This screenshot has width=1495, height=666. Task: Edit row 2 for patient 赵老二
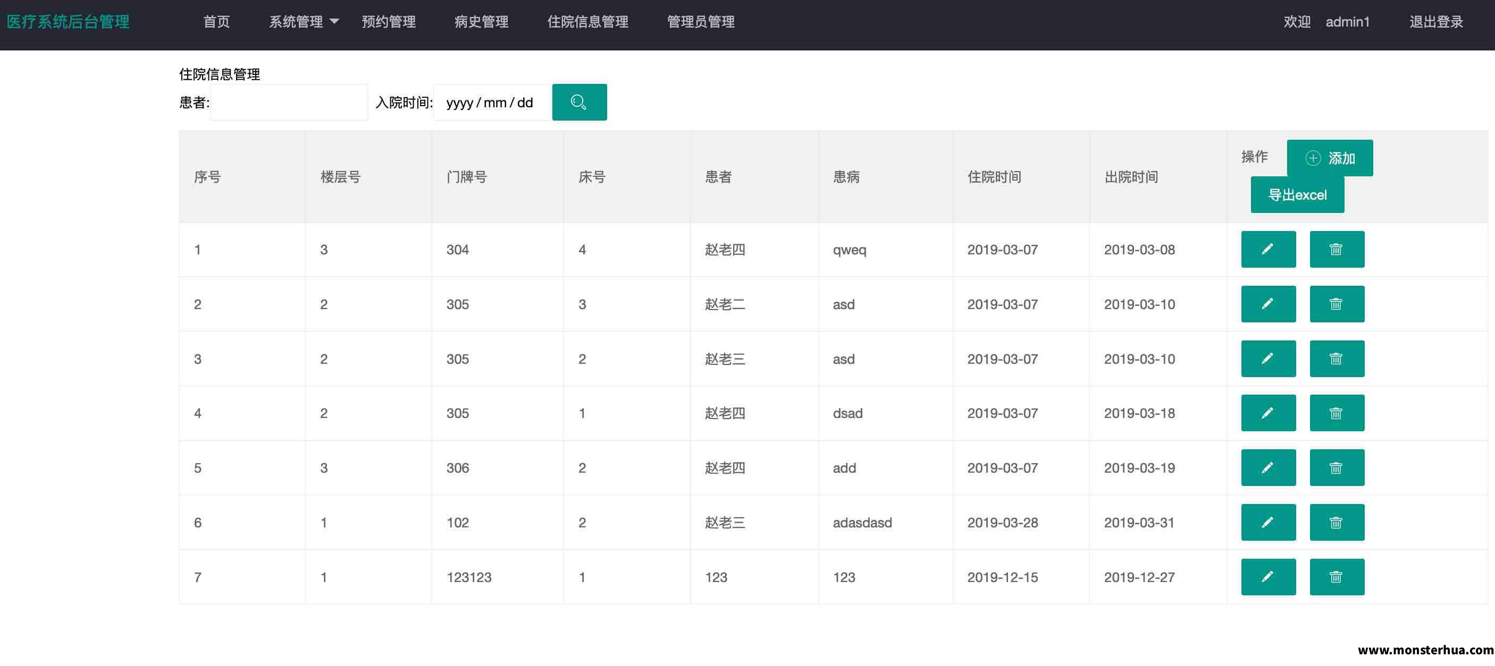[x=1268, y=304]
